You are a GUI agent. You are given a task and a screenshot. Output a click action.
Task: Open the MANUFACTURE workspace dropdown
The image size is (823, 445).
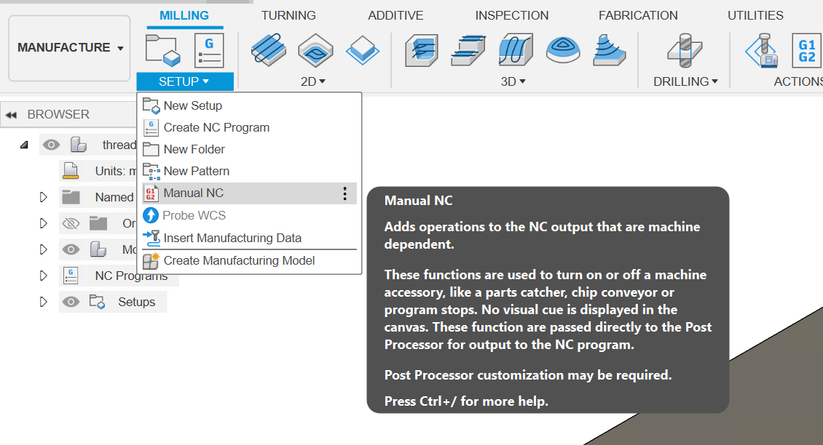70,48
